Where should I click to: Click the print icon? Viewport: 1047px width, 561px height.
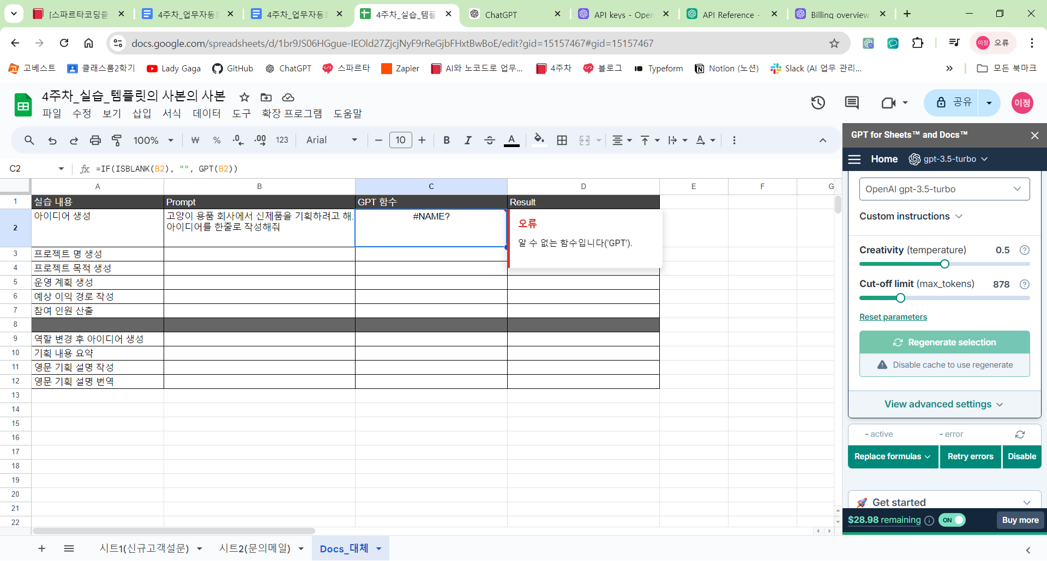[95, 141]
